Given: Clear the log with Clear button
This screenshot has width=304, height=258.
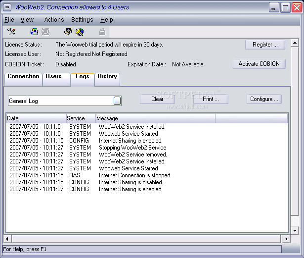Looking at the screenshot, I should pos(157,99).
